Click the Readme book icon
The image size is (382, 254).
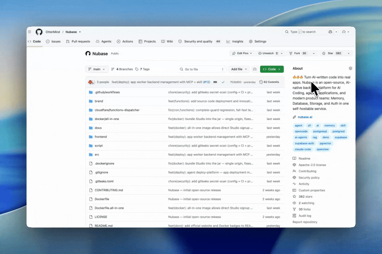tap(294, 158)
